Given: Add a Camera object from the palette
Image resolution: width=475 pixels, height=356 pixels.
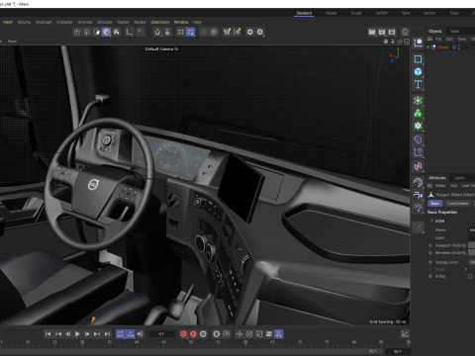Looking at the screenshot, I should [418, 195].
